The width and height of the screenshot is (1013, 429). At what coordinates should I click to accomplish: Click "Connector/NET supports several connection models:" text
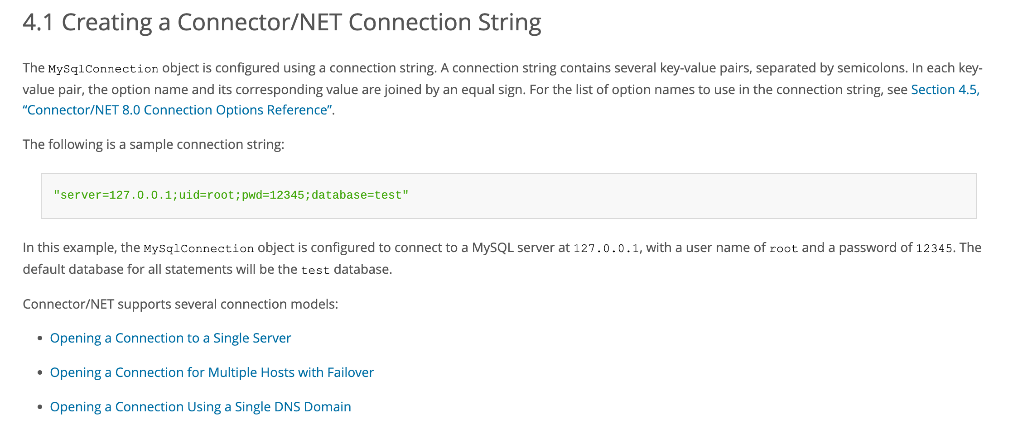pyautogui.click(x=180, y=304)
